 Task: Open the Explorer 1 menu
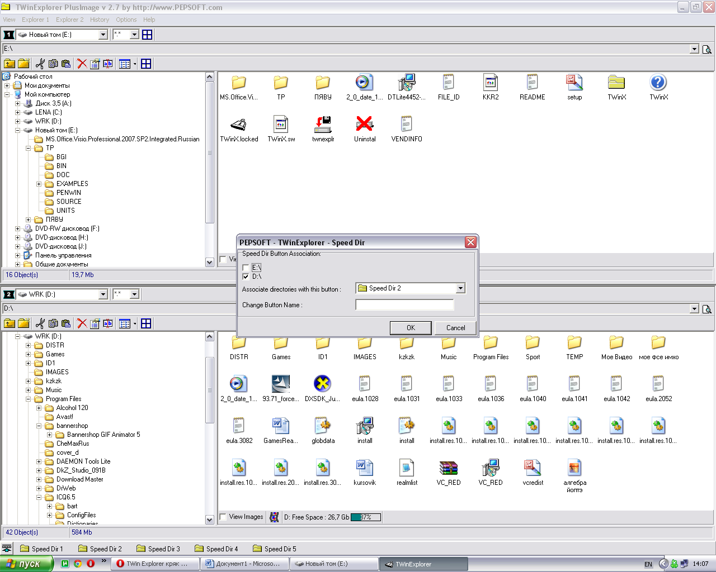tap(35, 20)
